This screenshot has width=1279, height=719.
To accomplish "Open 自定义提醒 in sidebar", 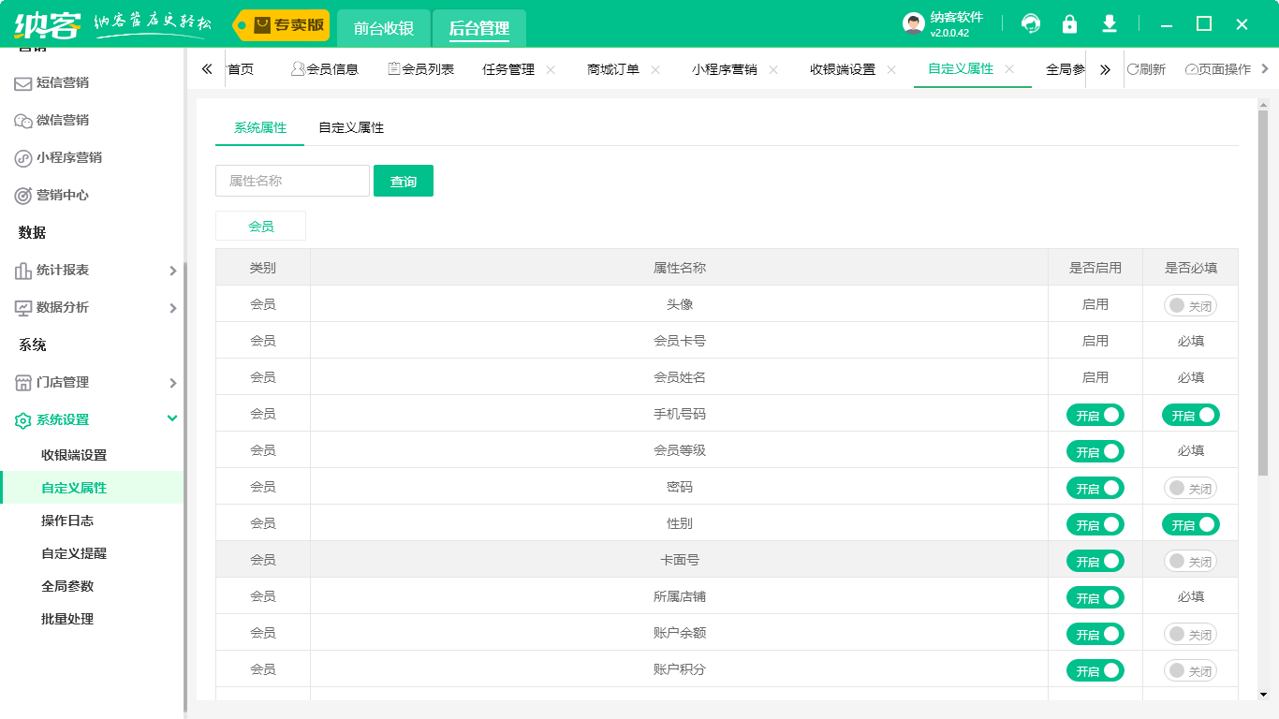I will [74, 553].
